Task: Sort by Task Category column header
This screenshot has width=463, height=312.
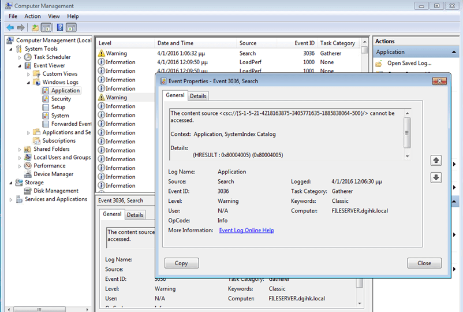Action: tap(338, 43)
